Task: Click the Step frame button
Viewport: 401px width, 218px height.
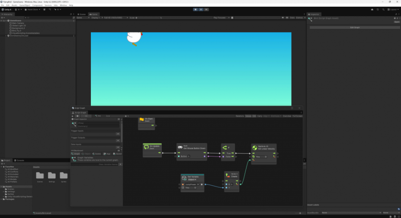Action: (206, 9)
